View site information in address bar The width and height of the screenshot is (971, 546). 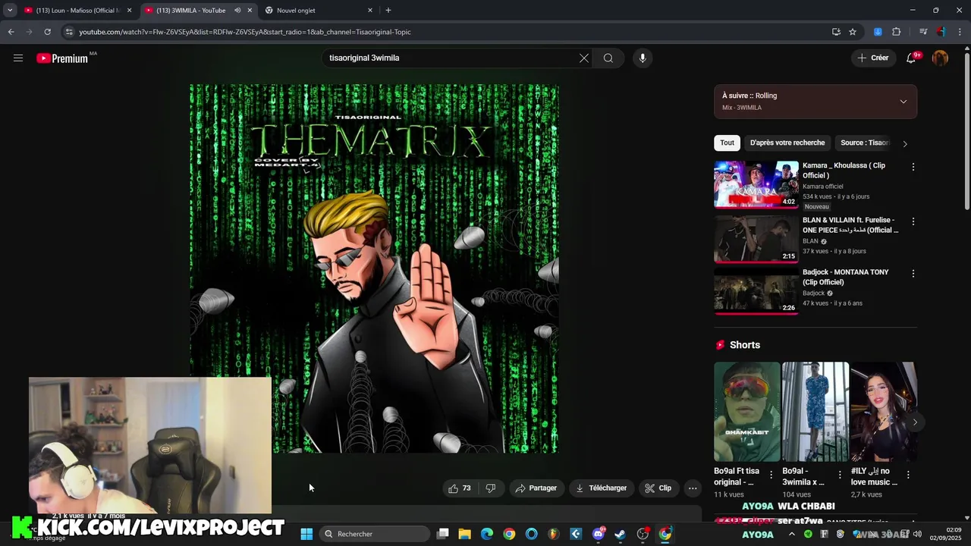(x=69, y=32)
